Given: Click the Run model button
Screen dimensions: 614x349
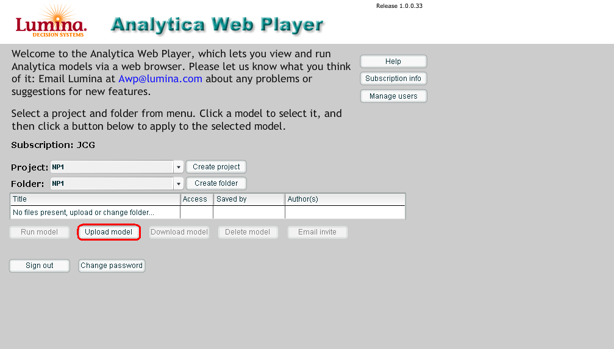Looking at the screenshot, I should [39, 232].
